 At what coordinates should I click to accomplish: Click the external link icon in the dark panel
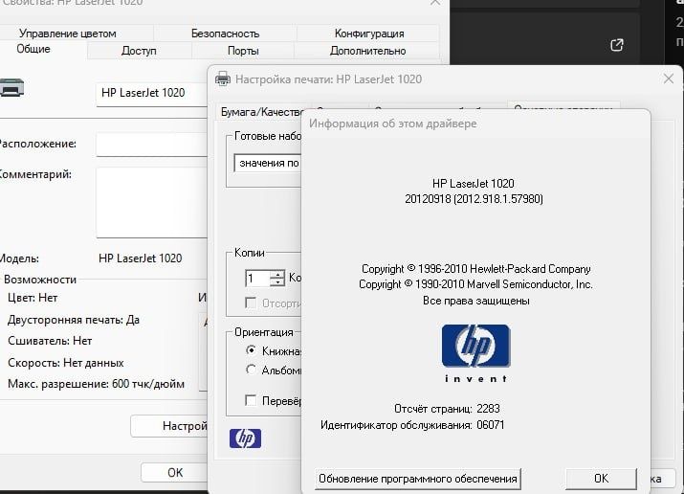(x=616, y=44)
